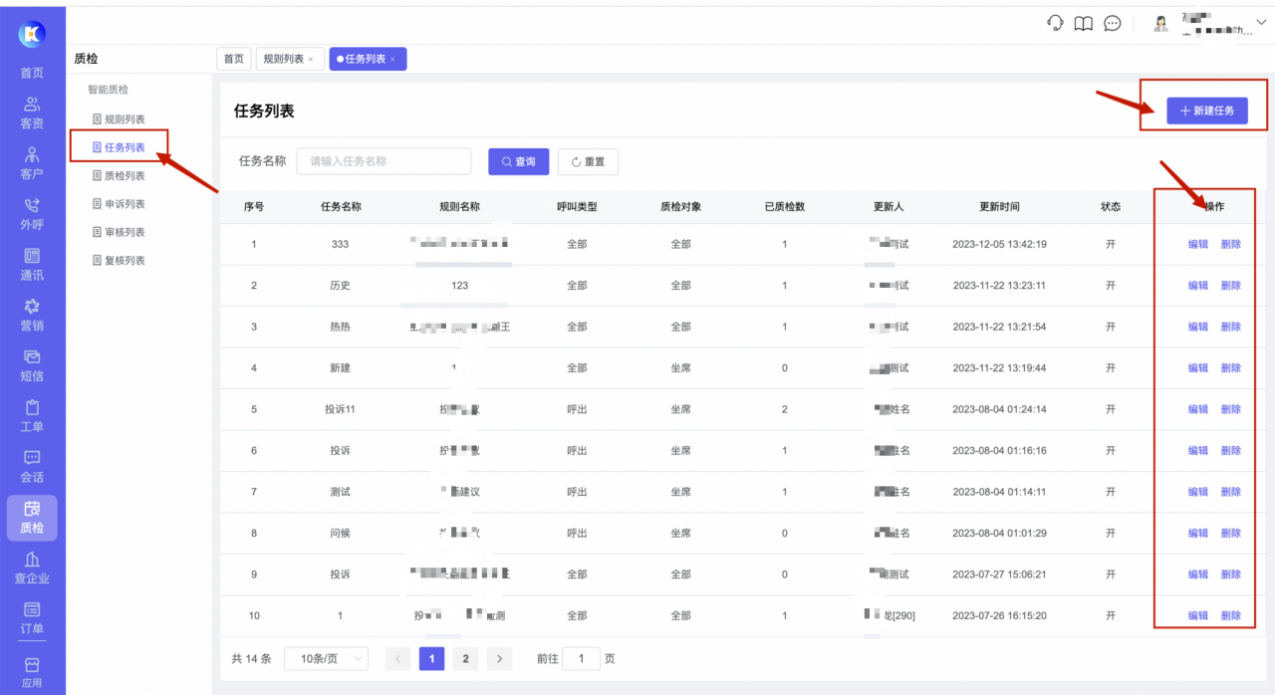Close the 任务列表 tab
The width and height of the screenshot is (1275, 695).
pyautogui.click(x=392, y=60)
